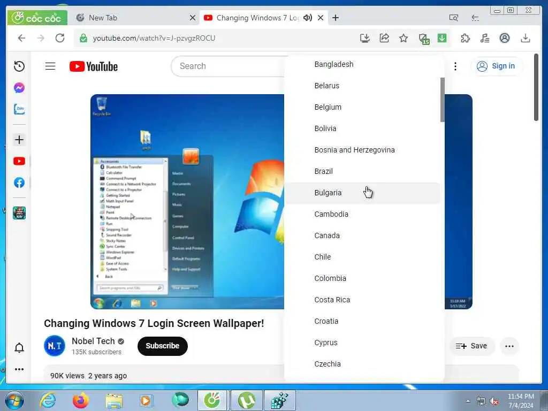This screenshot has height=411, width=548.
Task: Select Czechia from the list
Action: [363, 364]
